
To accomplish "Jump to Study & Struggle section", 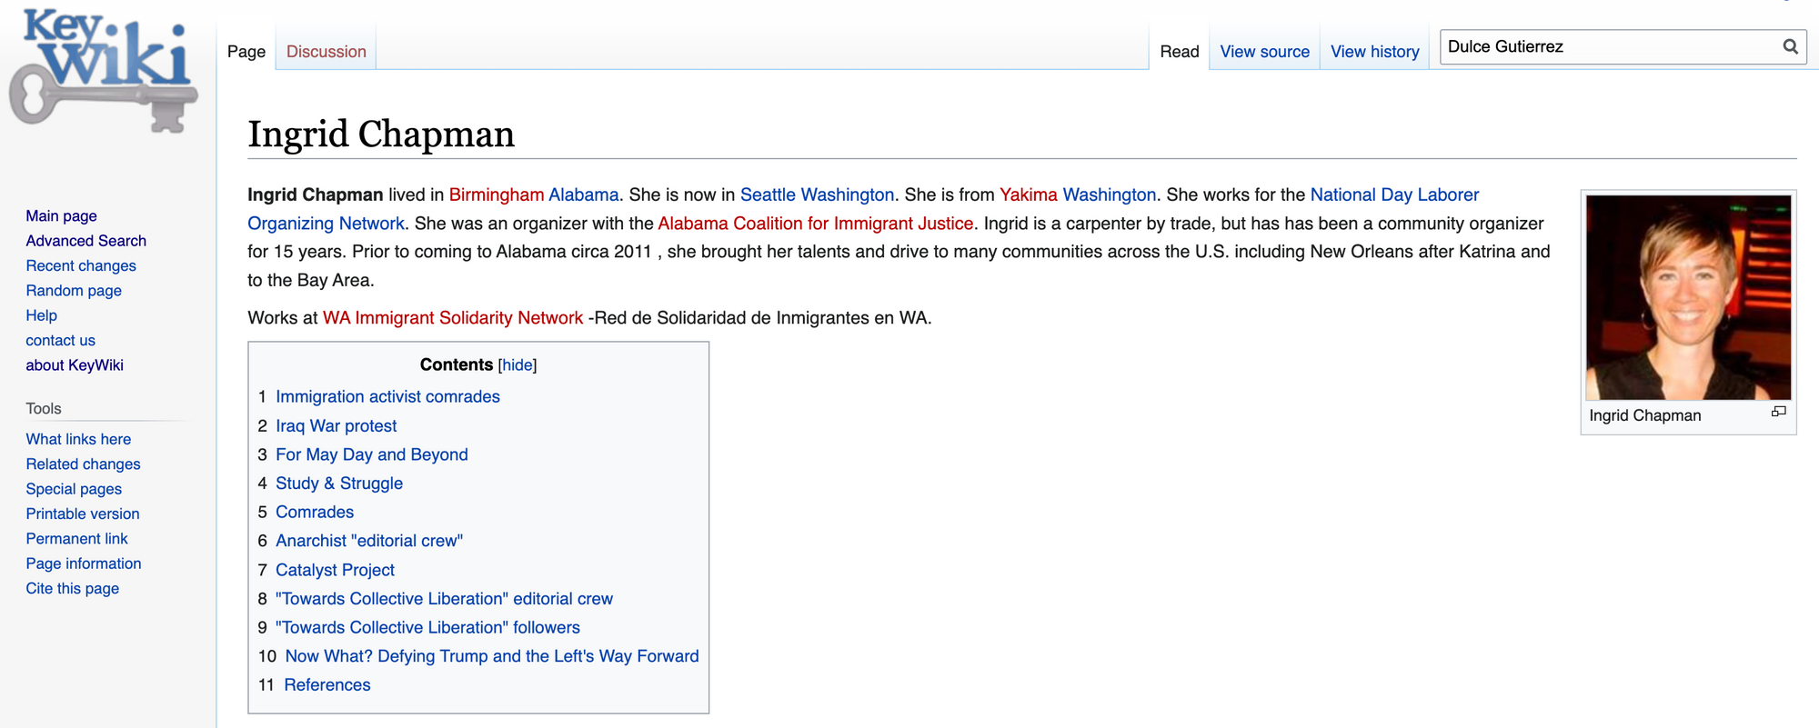I will pyautogui.click(x=339, y=484).
